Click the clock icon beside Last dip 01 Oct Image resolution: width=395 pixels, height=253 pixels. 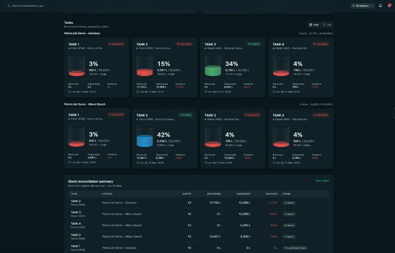pos(206,92)
